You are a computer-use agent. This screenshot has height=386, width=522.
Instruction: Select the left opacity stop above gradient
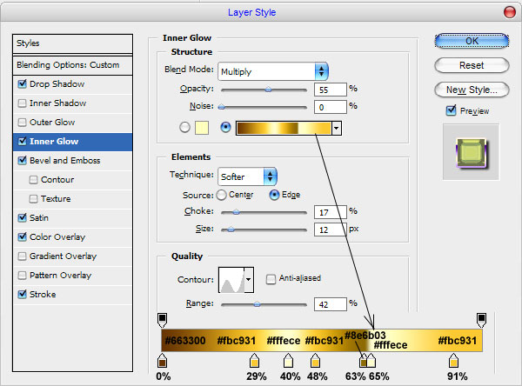(162, 319)
